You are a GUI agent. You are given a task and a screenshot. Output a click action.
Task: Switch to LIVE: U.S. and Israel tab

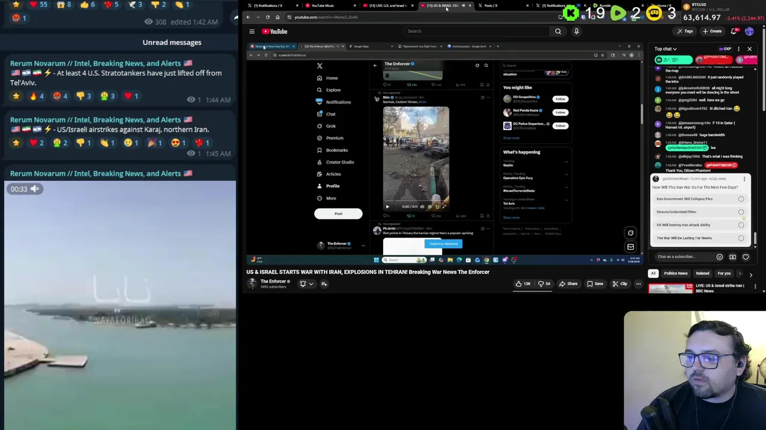tap(387, 5)
